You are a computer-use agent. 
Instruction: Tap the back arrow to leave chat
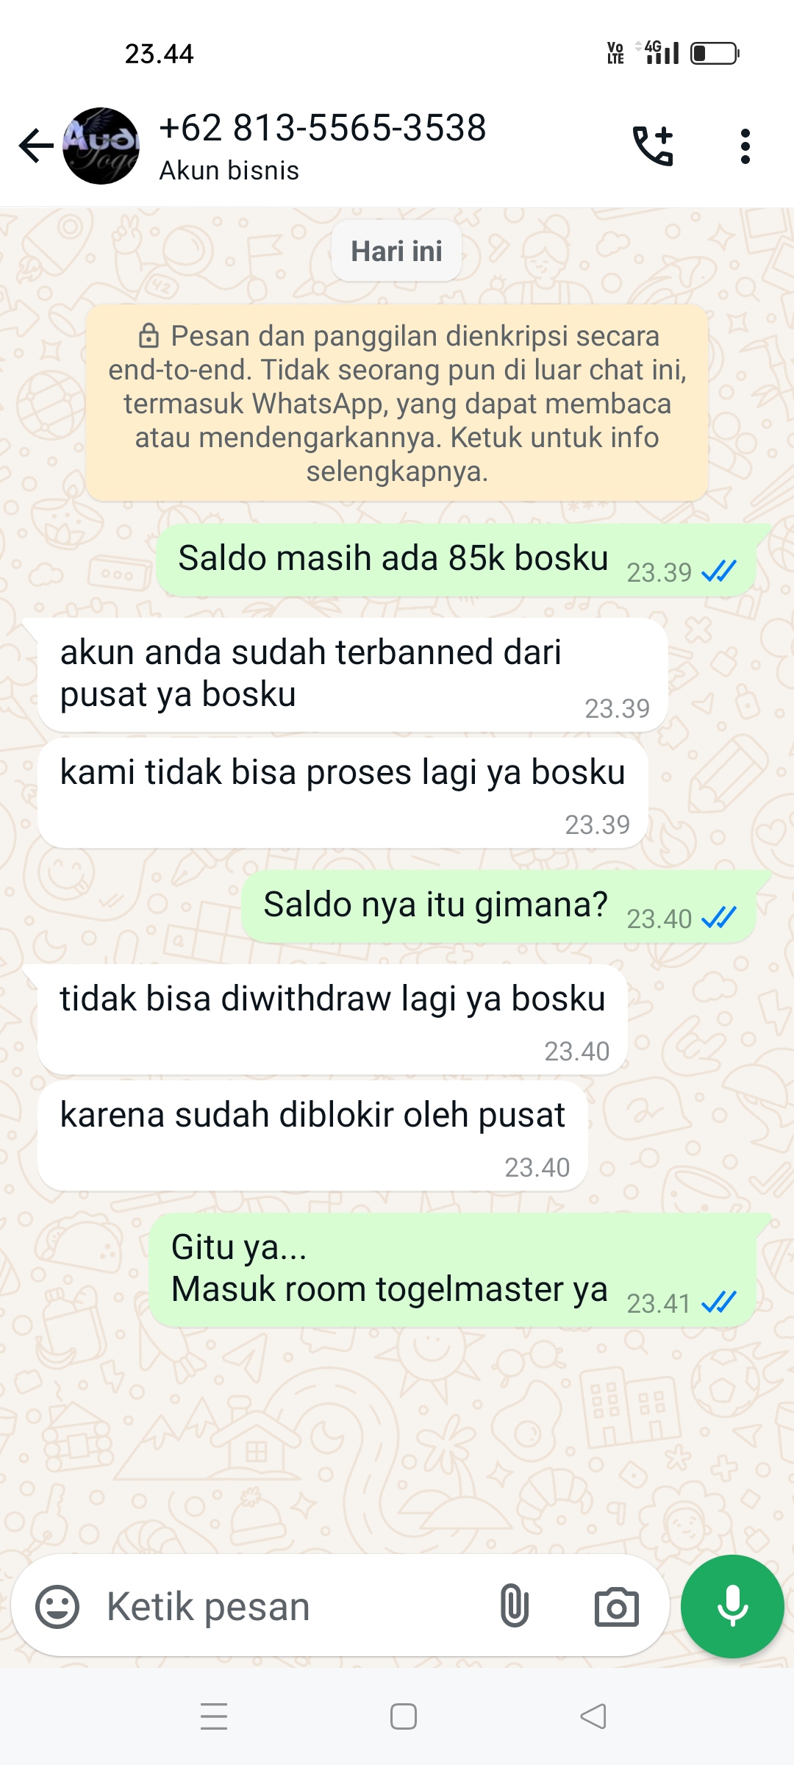[x=36, y=146]
